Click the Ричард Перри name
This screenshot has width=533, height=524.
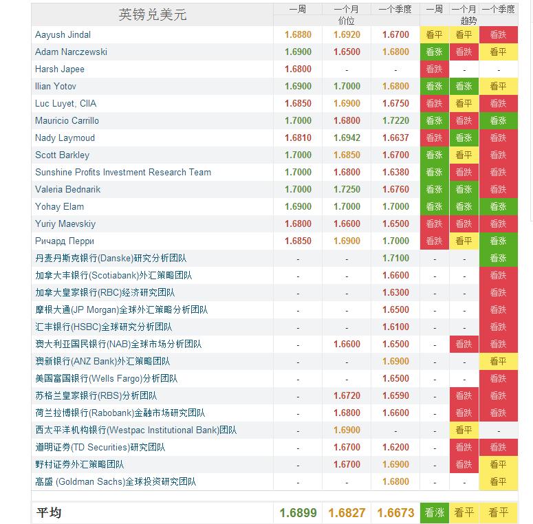(x=65, y=241)
